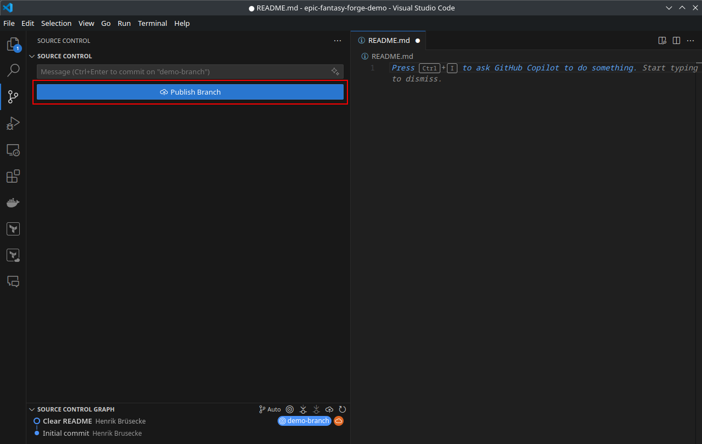Collapse the Source Control Graph section
Image resolution: width=702 pixels, height=444 pixels.
coord(32,409)
